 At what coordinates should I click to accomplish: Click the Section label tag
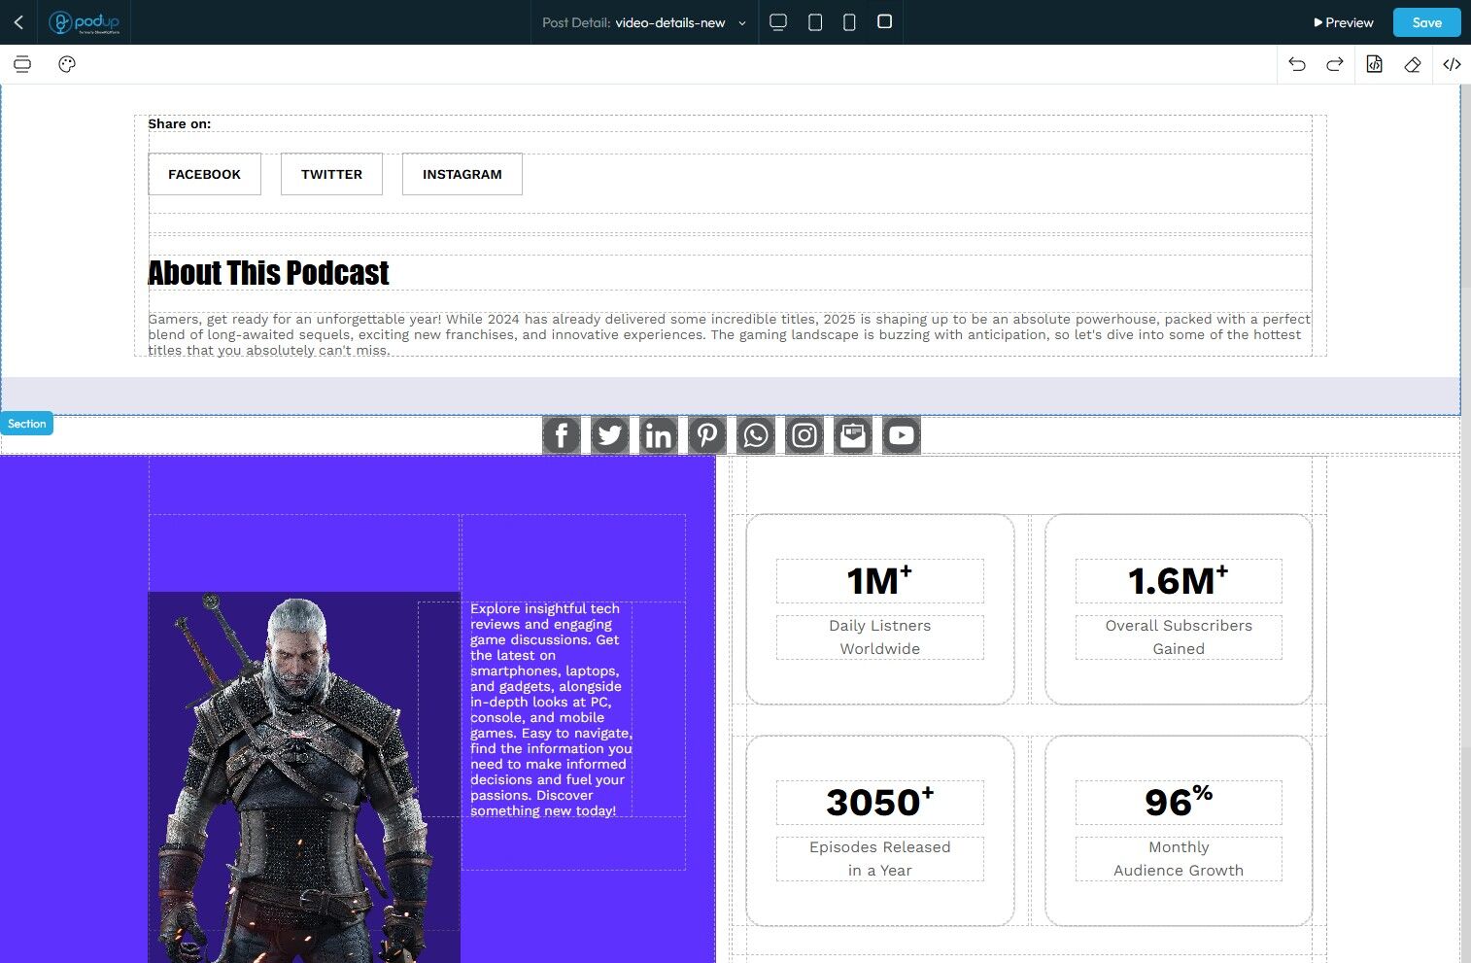point(27,424)
